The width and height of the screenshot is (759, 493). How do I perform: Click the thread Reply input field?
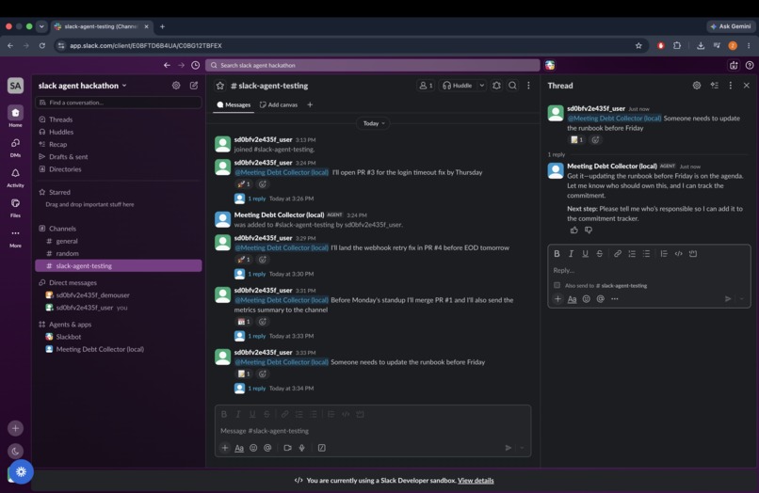649,270
